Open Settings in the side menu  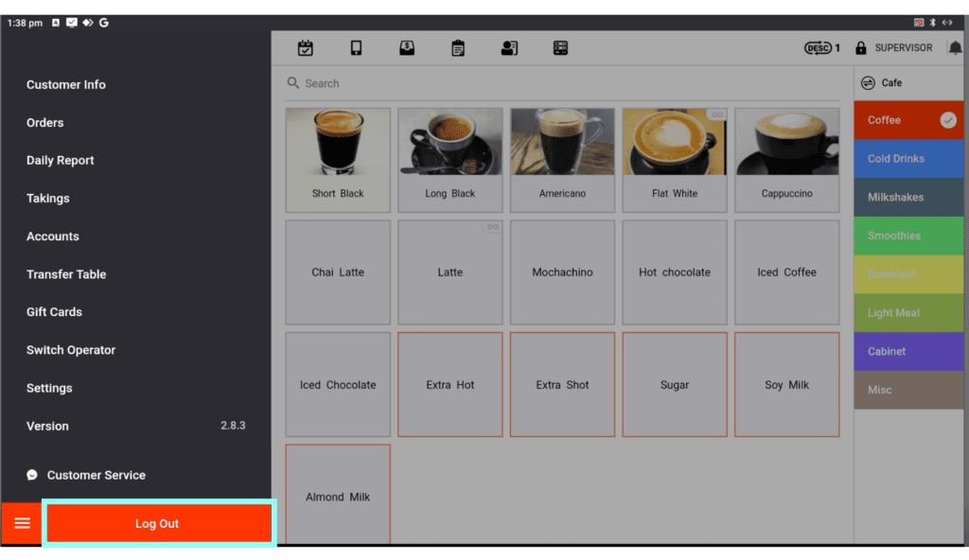(49, 388)
